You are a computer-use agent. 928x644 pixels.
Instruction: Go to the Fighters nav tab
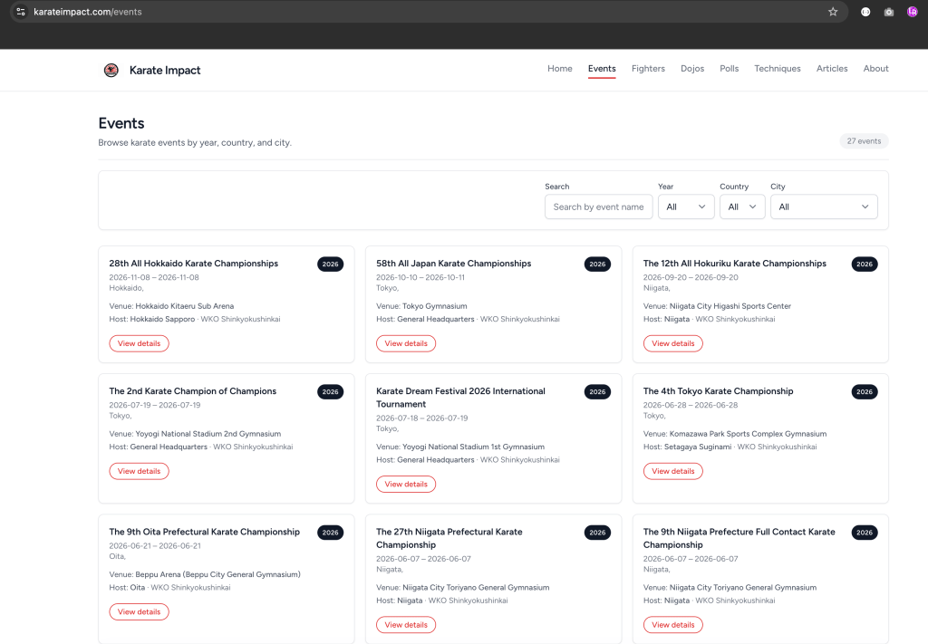point(648,69)
